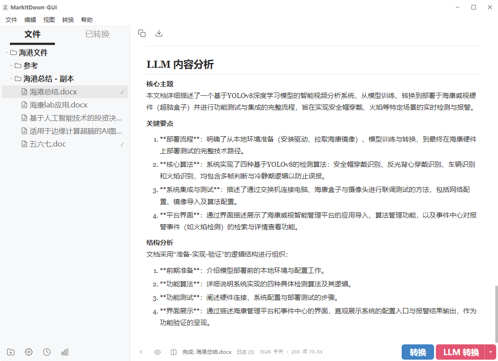Viewport: 498px width, 361px height.
Task: Open the LLM 转换 dropdown arrow
Action: coord(490,352)
